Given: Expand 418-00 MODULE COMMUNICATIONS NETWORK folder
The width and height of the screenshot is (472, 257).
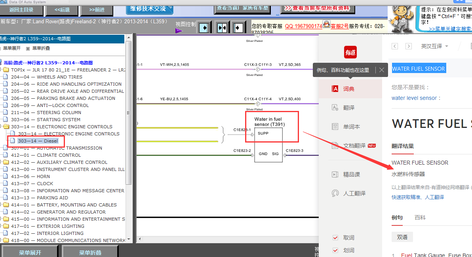Looking at the screenshot, I should [x=6, y=240].
